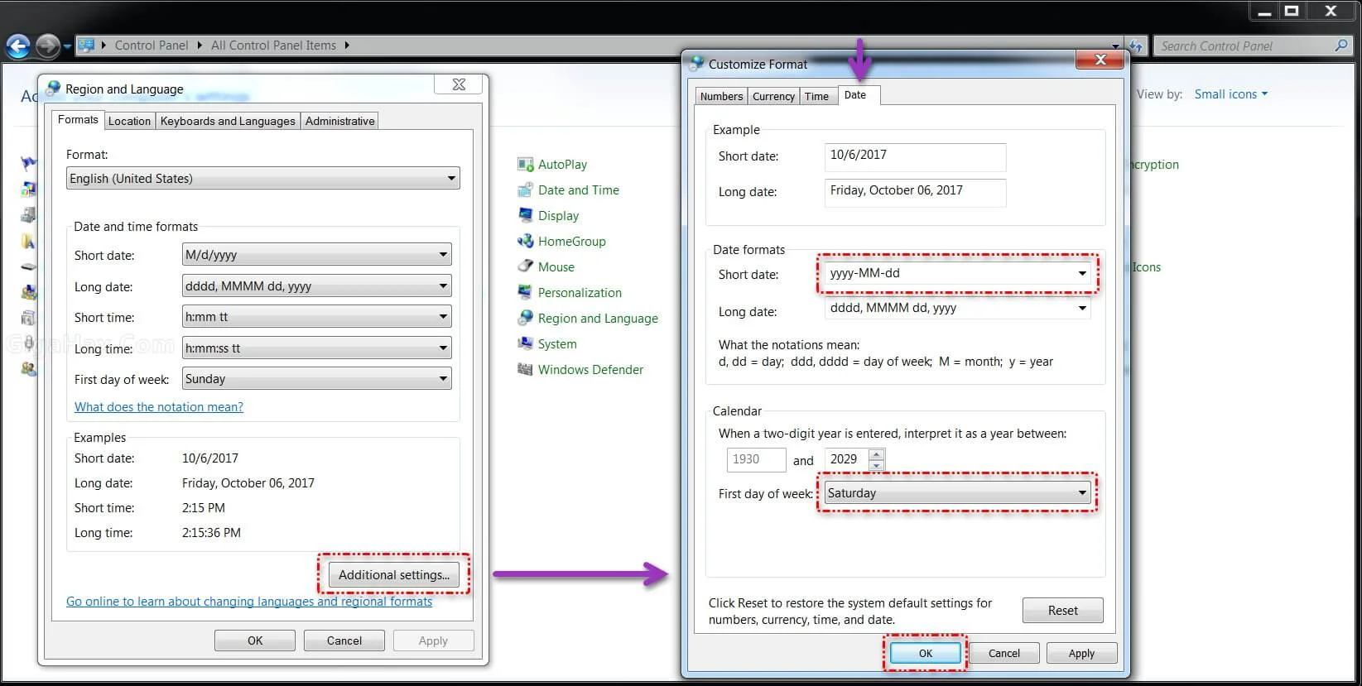Open the Windows Defender icon
Image resolution: width=1362 pixels, height=686 pixels.
click(526, 370)
